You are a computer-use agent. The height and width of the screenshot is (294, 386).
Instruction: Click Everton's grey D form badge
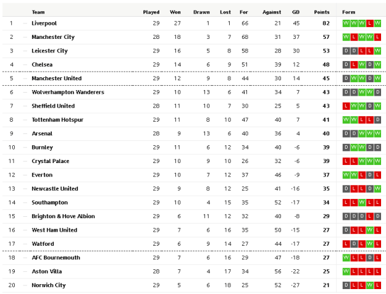[369, 175]
